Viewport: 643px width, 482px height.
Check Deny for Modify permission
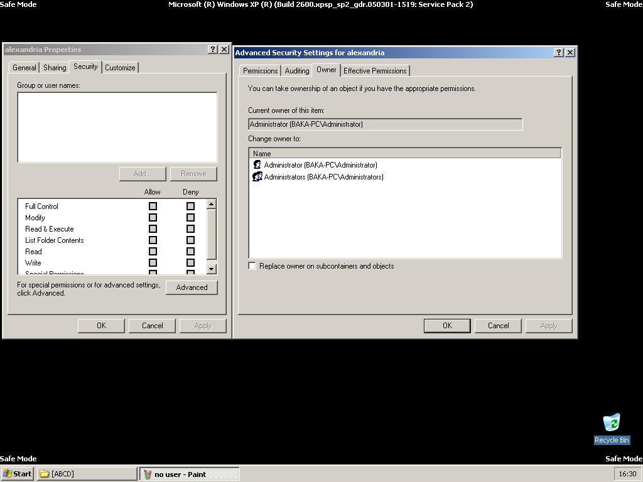(190, 217)
